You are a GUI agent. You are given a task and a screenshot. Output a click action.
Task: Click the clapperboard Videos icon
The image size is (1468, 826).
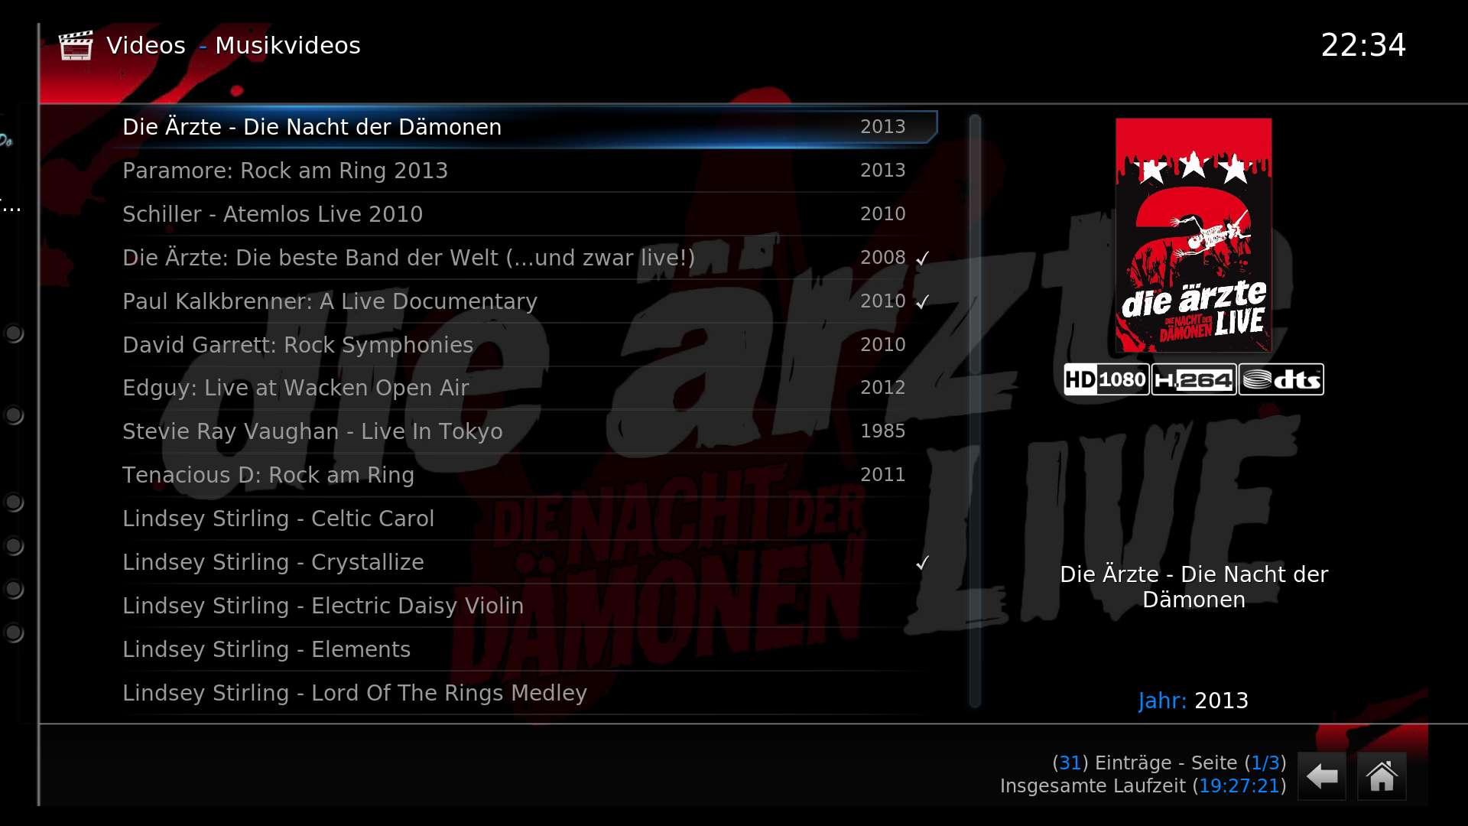point(76,46)
